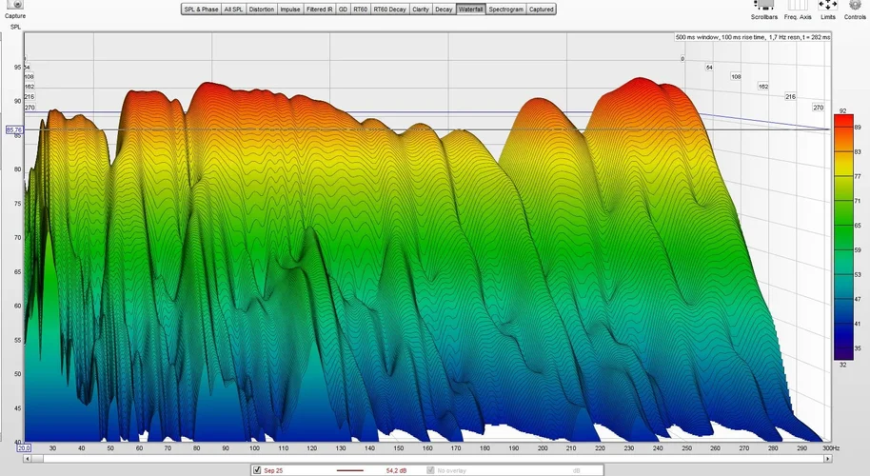Select the Clarity tab

(x=419, y=10)
